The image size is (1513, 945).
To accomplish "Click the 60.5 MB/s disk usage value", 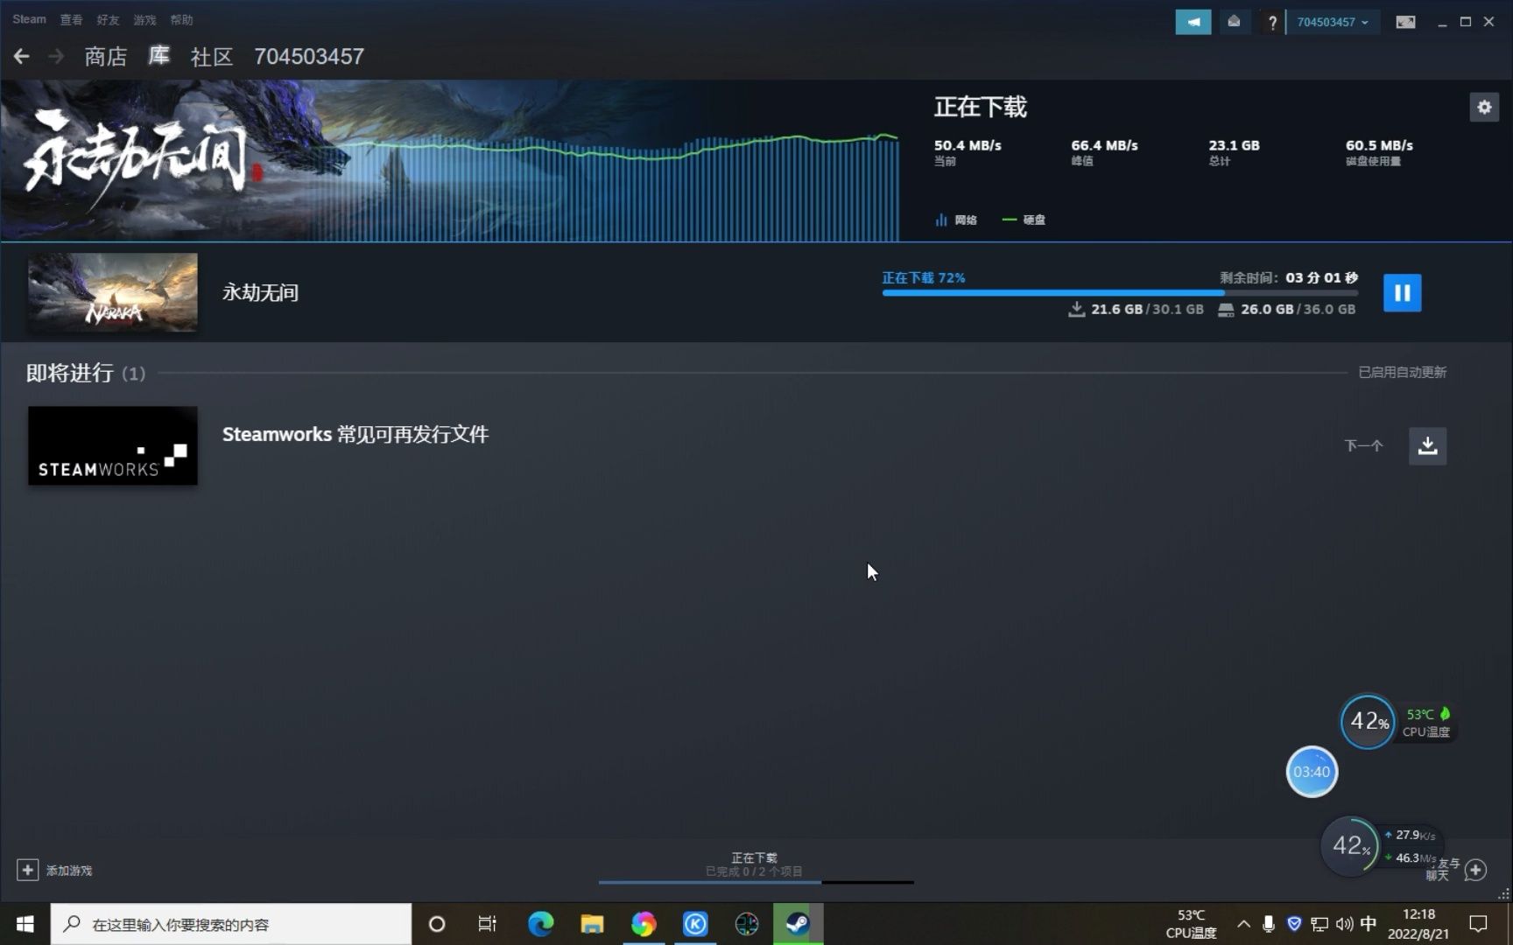I will (x=1379, y=145).
